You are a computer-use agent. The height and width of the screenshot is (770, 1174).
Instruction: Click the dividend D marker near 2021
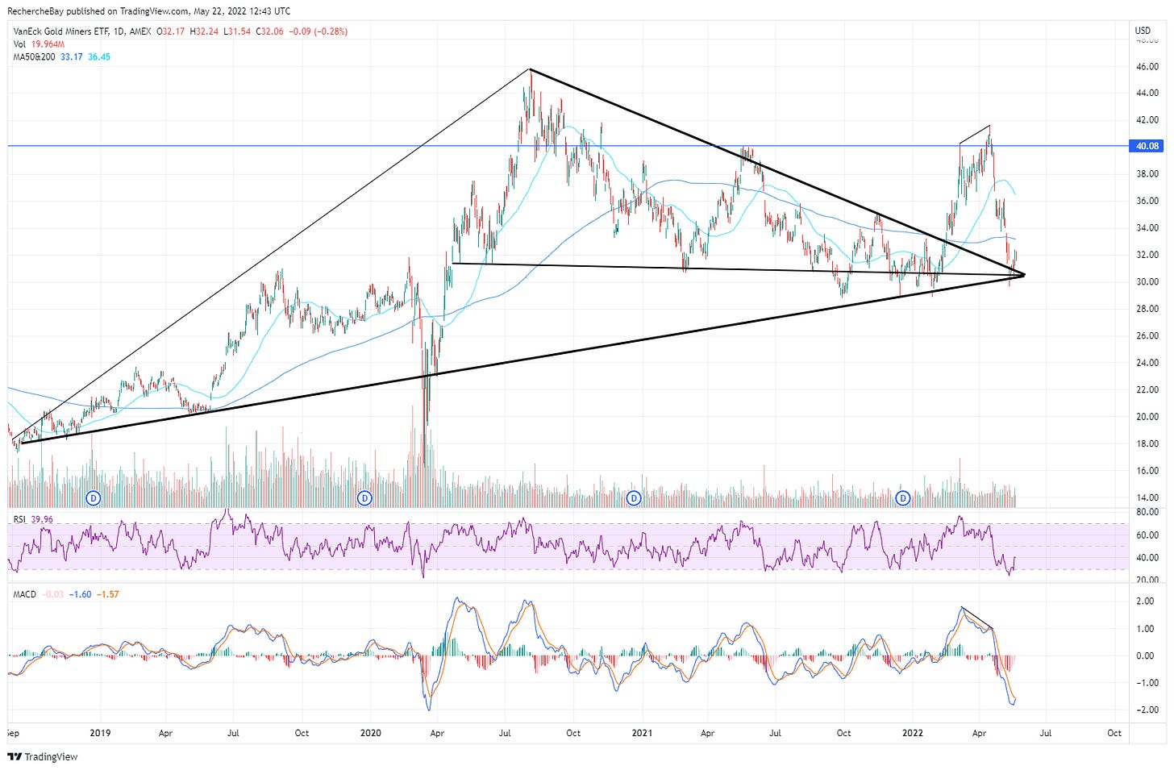click(x=634, y=498)
